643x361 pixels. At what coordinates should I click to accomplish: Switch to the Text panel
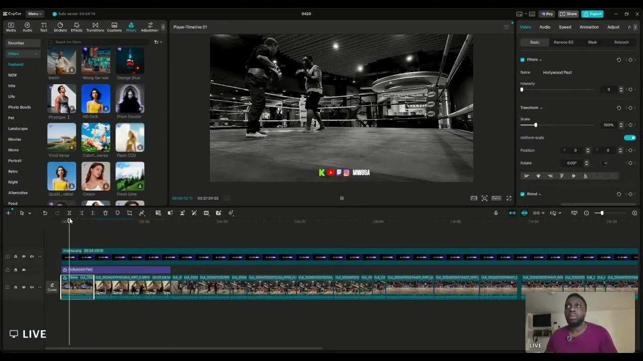tap(44, 27)
